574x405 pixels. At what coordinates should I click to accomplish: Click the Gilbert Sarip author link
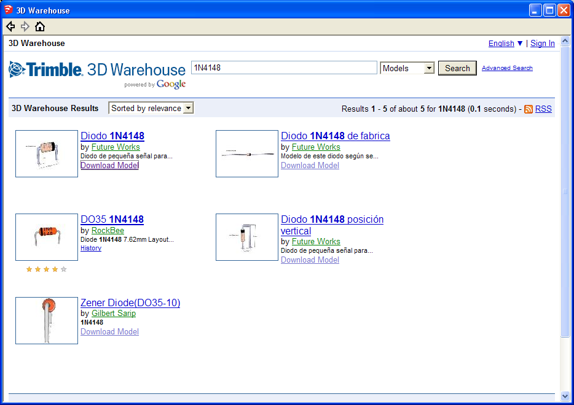coord(114,313)
